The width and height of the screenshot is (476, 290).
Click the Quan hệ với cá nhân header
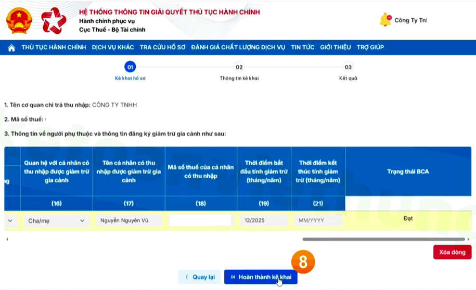click(57, 172)
